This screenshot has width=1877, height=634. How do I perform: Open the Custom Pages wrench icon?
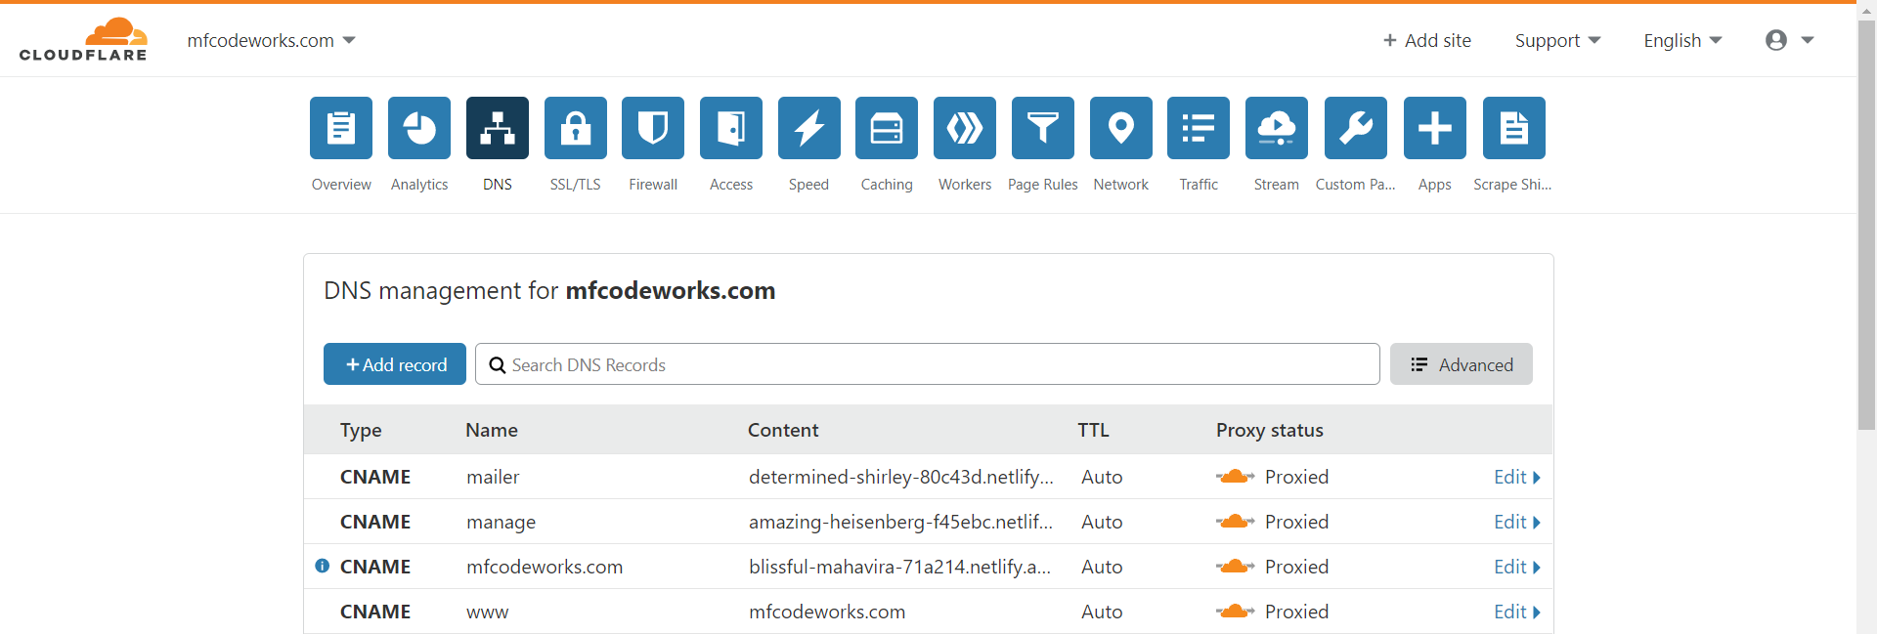(x=1356, y=128)
